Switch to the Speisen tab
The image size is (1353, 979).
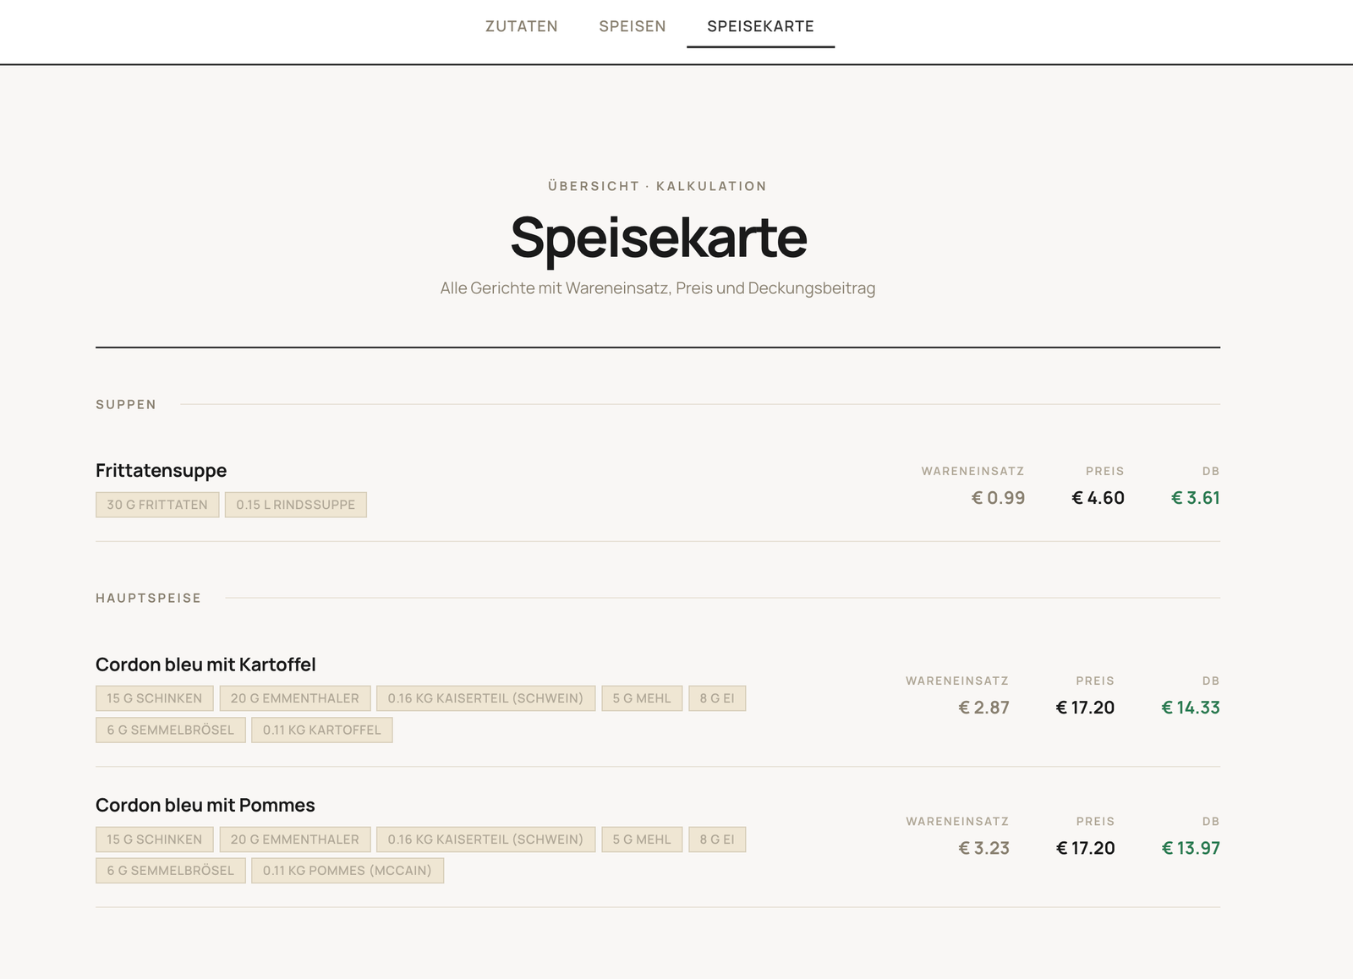point(633,26)
